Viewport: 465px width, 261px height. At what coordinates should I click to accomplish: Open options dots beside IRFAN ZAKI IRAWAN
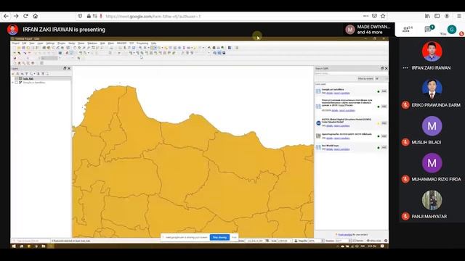pos(405,67)
